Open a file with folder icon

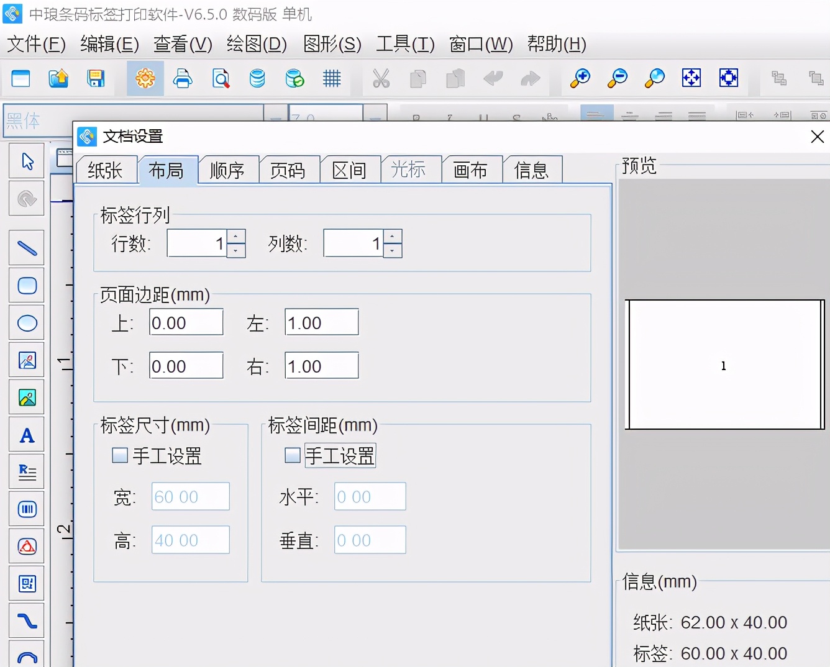coord(58,78)
